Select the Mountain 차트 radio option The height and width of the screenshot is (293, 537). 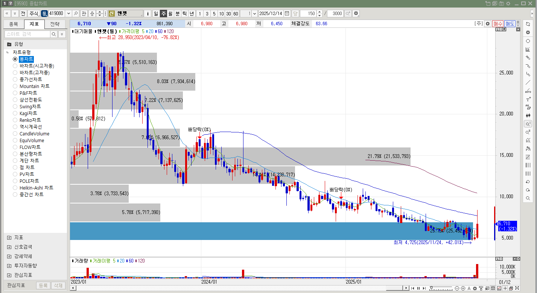[x=15, y=86]
